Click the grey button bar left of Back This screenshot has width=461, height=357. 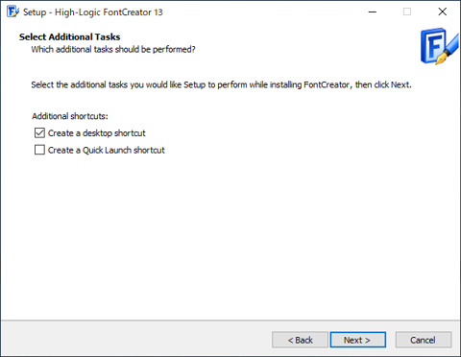(x=136, y=339)
